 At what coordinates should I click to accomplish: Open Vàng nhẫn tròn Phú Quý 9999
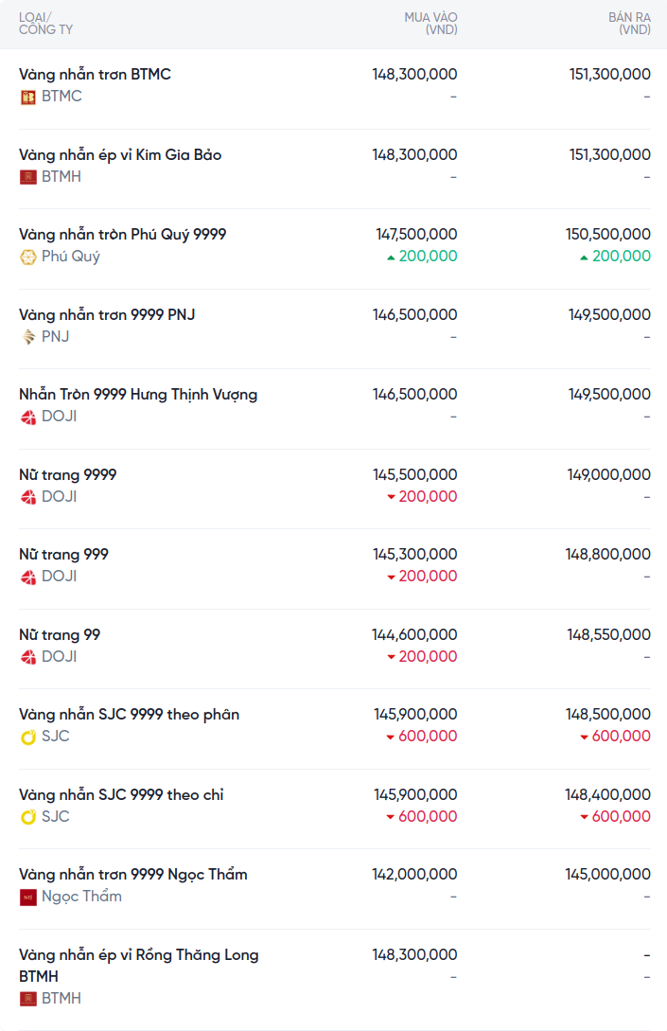[122, 234]
